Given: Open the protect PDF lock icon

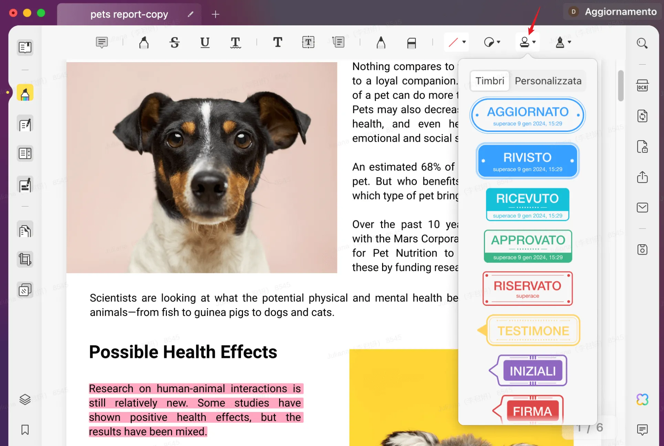Looking at the screenshot, I should [x=642, y=147].
